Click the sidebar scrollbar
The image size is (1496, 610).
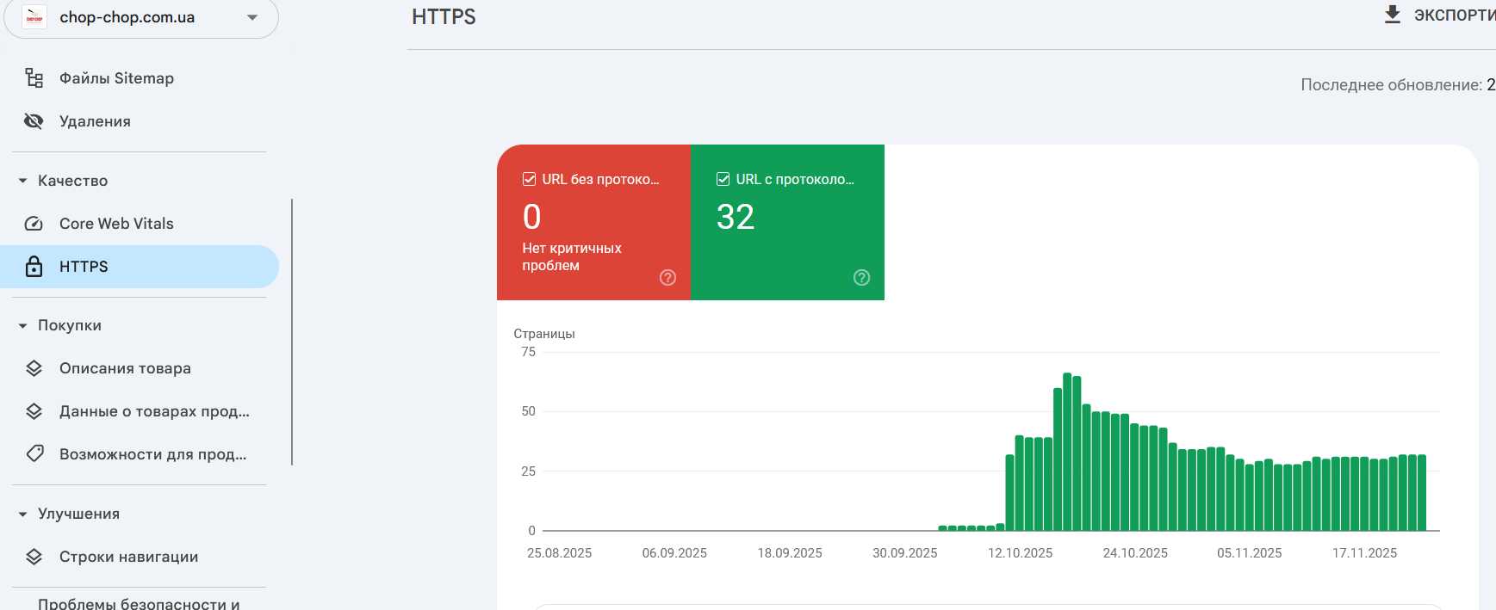[292, 332]
